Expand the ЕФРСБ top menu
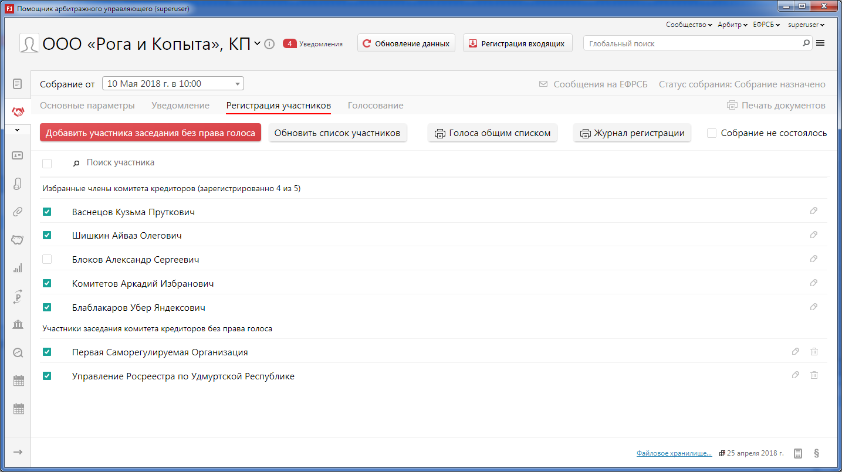Screen dimensions: 842x472 click(x=766, y=25)
